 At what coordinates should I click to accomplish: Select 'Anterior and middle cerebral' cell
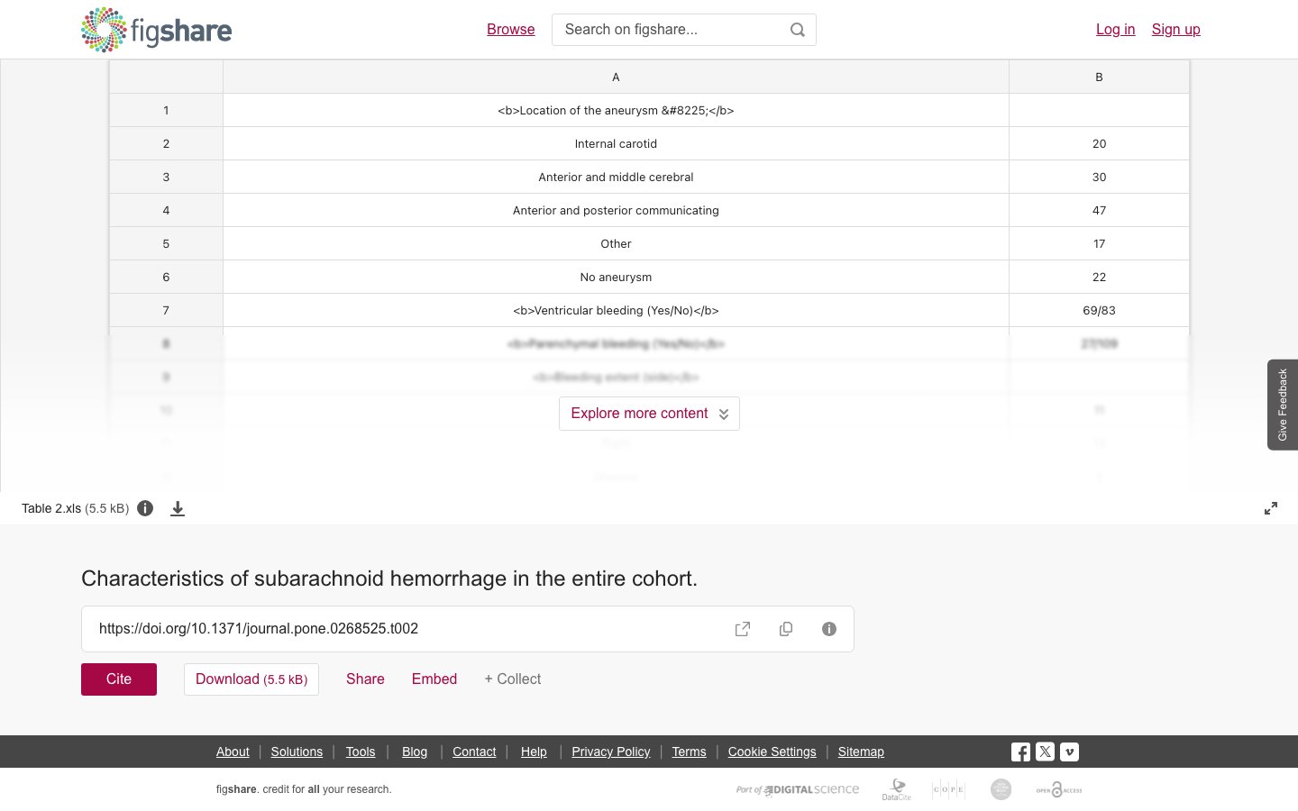pos(616,177)
